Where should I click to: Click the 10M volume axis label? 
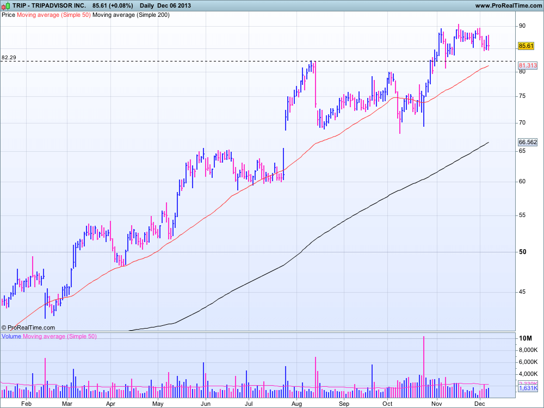coord(526,338)
